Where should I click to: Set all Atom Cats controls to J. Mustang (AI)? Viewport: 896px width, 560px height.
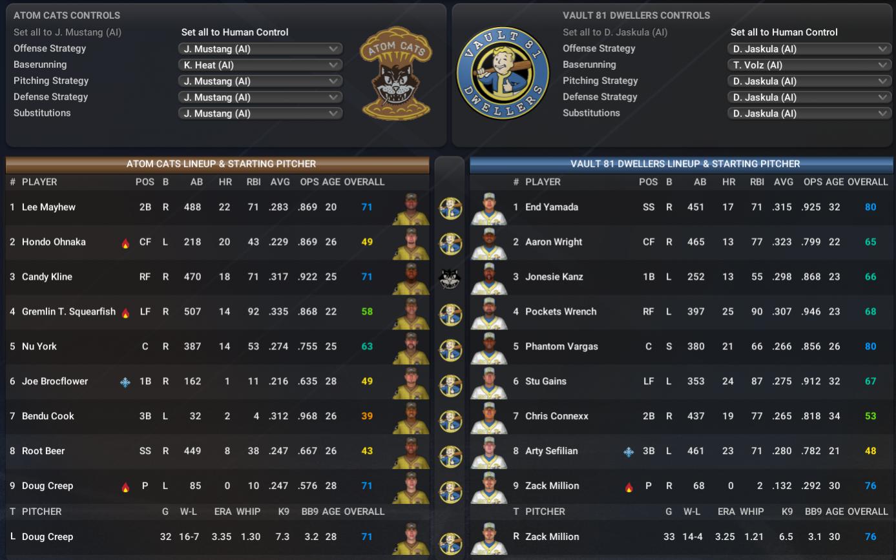point(67,32)
